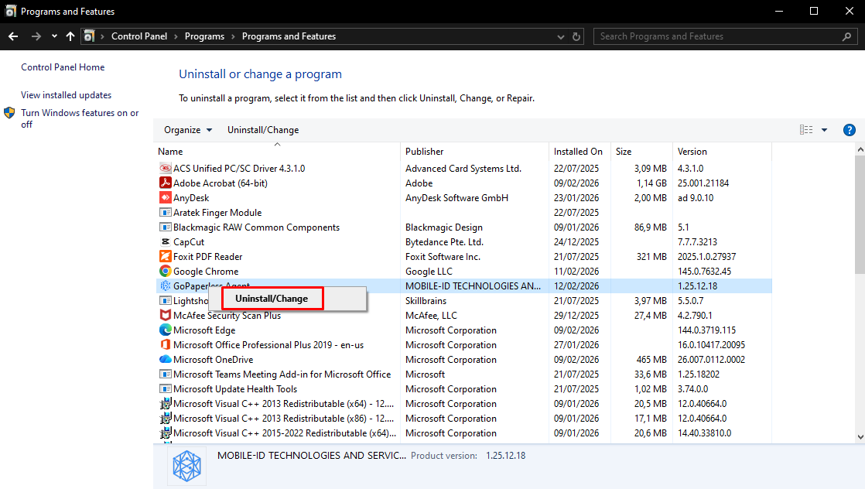Go up one level with the up arrow
The height and width of the screenshot is (489, 865).
point(70,36)
